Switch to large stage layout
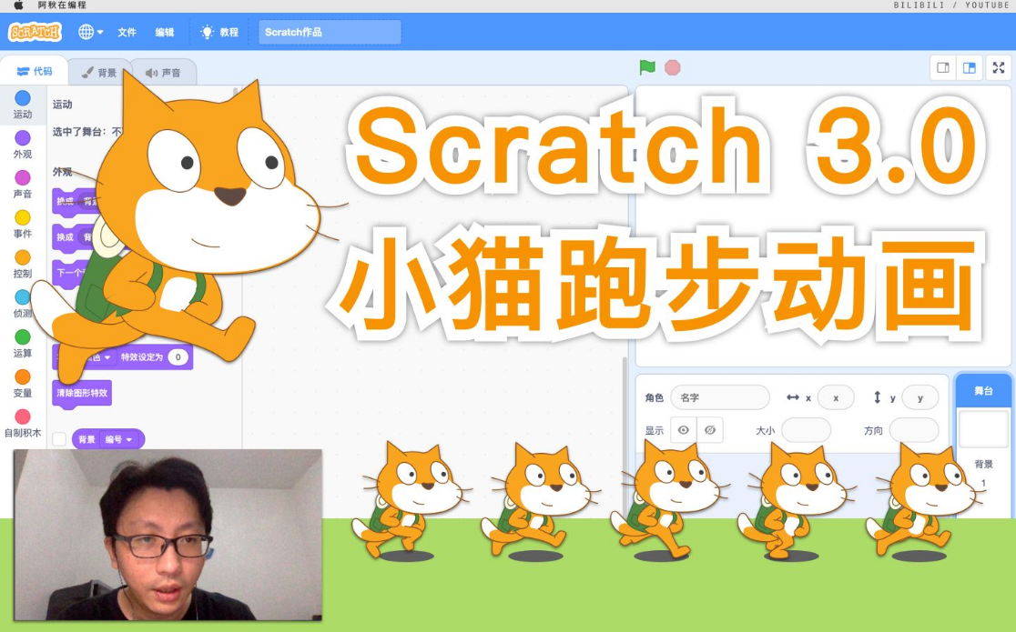This screenshot has width=1016, height=632. click(x=970, y=67)
